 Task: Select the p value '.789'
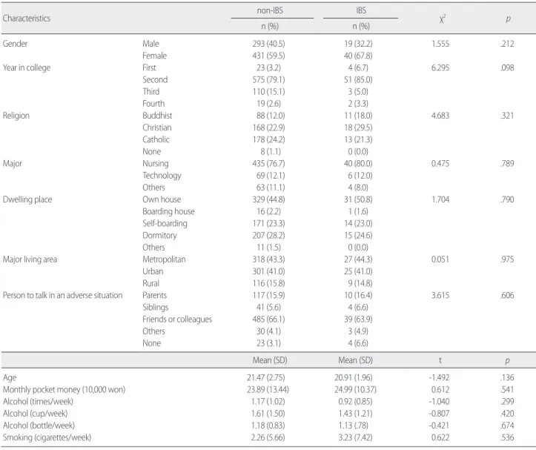click(506, 163)
